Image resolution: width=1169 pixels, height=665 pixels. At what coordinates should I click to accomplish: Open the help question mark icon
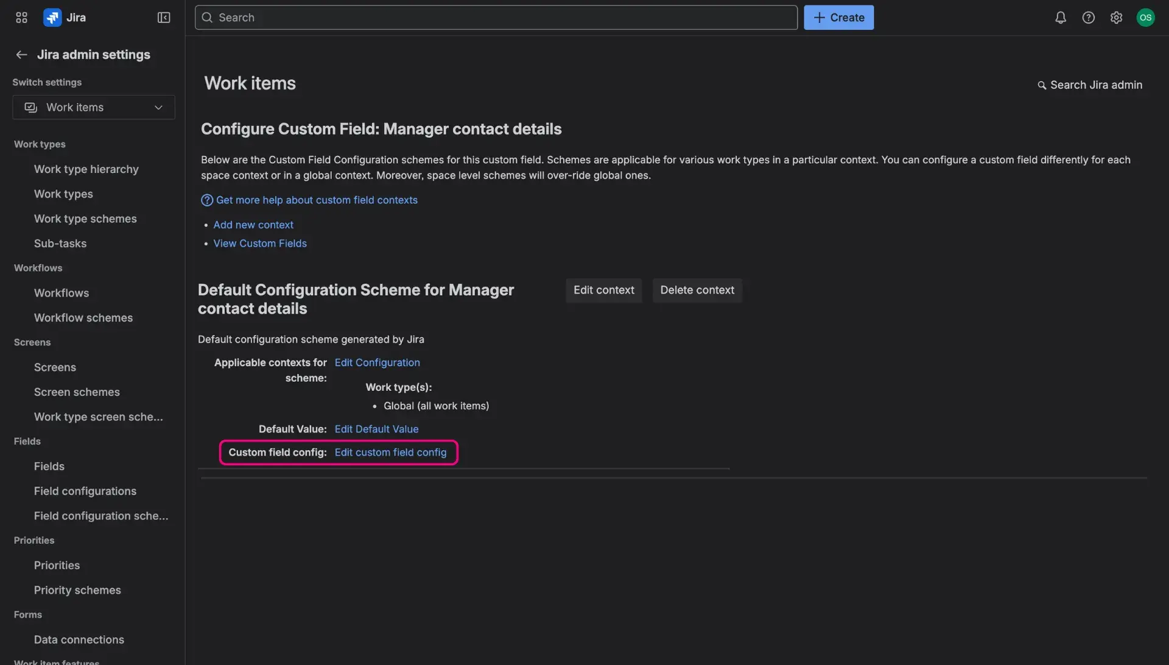1089,17
